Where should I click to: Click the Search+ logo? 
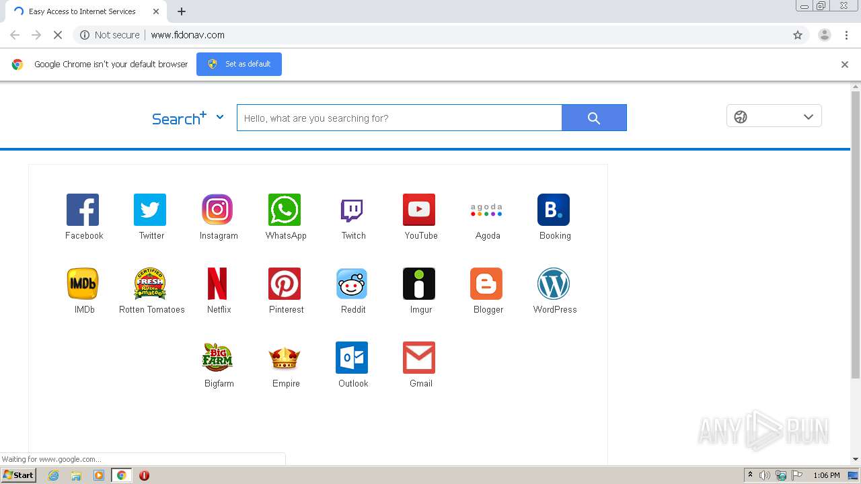pyautogui.click(x=179, y=118)
